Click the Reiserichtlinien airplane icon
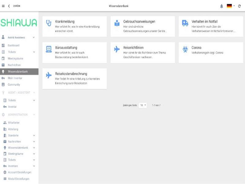This screenshot has width=245, height=184. (117, 49)
